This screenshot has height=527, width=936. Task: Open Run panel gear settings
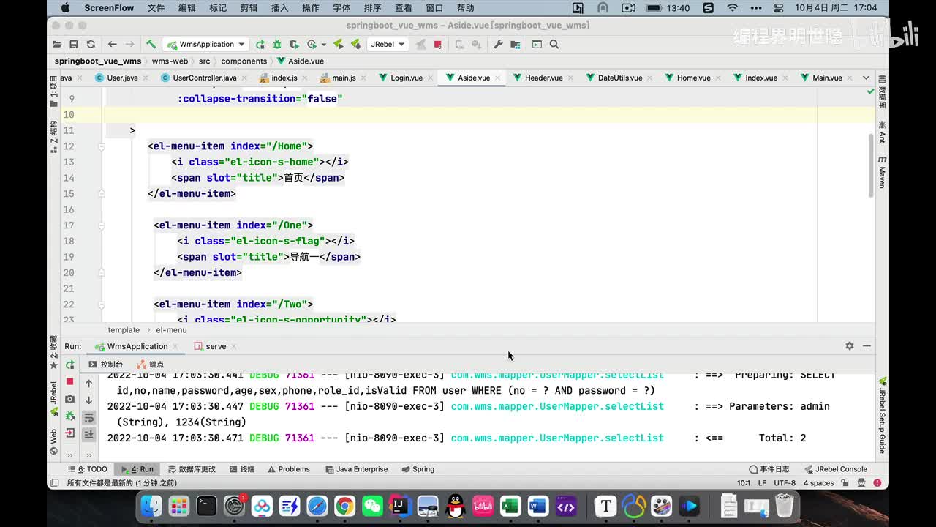(x=850, y=346)
